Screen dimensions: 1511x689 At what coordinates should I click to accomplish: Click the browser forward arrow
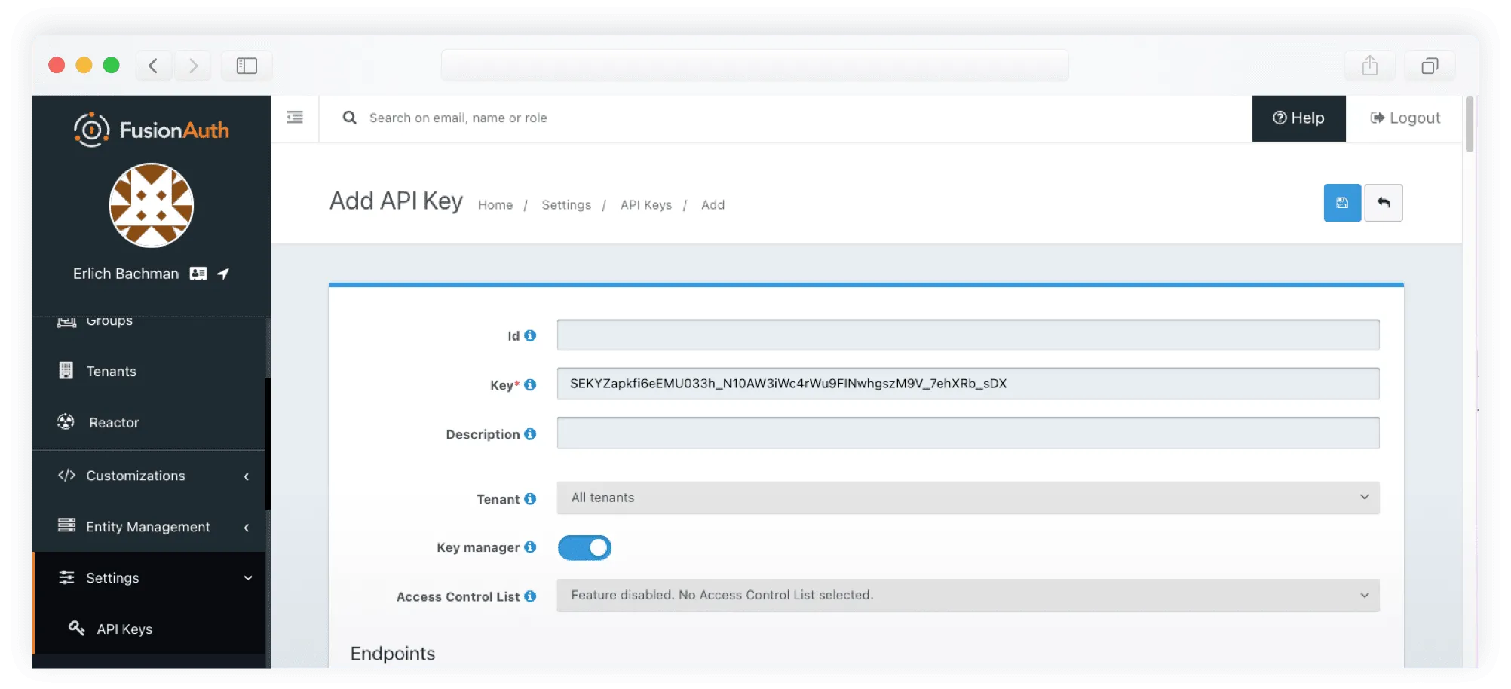(193, 66)
